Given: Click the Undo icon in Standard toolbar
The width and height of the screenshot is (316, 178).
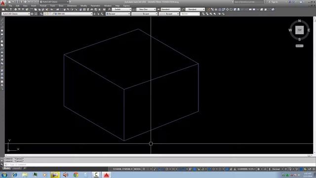Looking at the screenshot, I should coord(52,9).
